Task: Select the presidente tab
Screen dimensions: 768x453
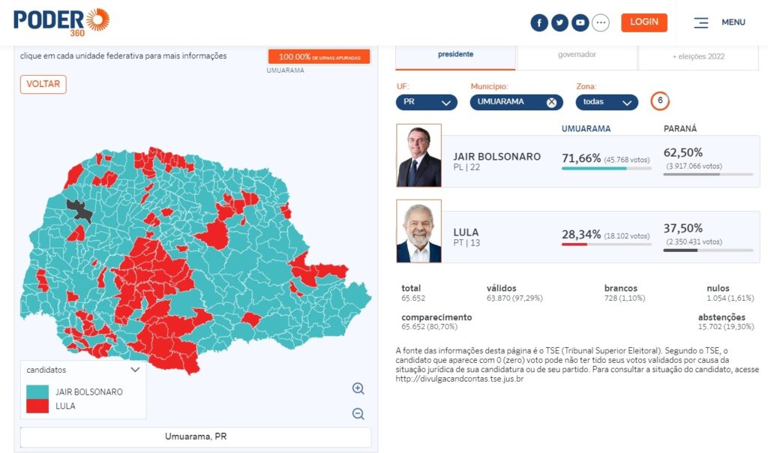Action: point(455,55)
